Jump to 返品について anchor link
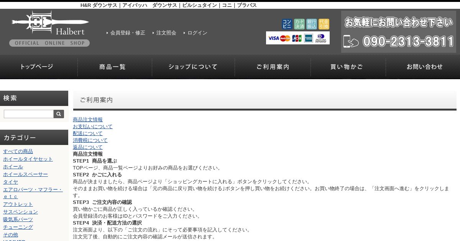The width and height of the screenshot is (460, 241). point(88,147)
